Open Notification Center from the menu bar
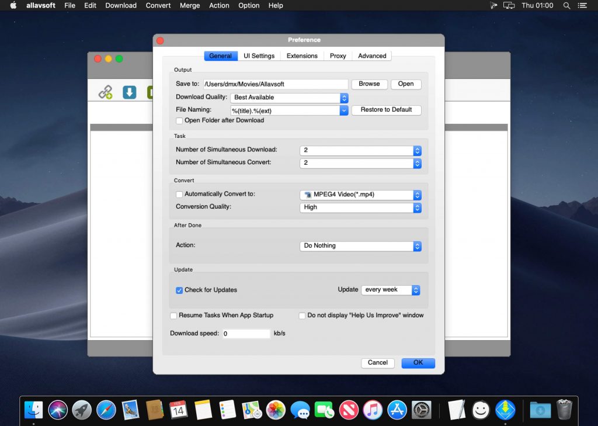 [x=583, y=5]
